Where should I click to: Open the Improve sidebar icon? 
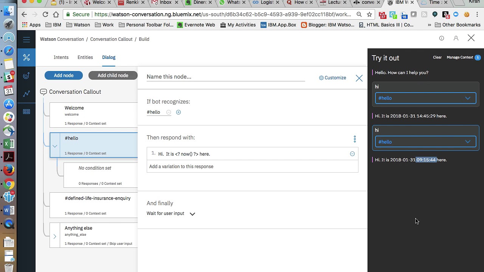click(26, 76)
